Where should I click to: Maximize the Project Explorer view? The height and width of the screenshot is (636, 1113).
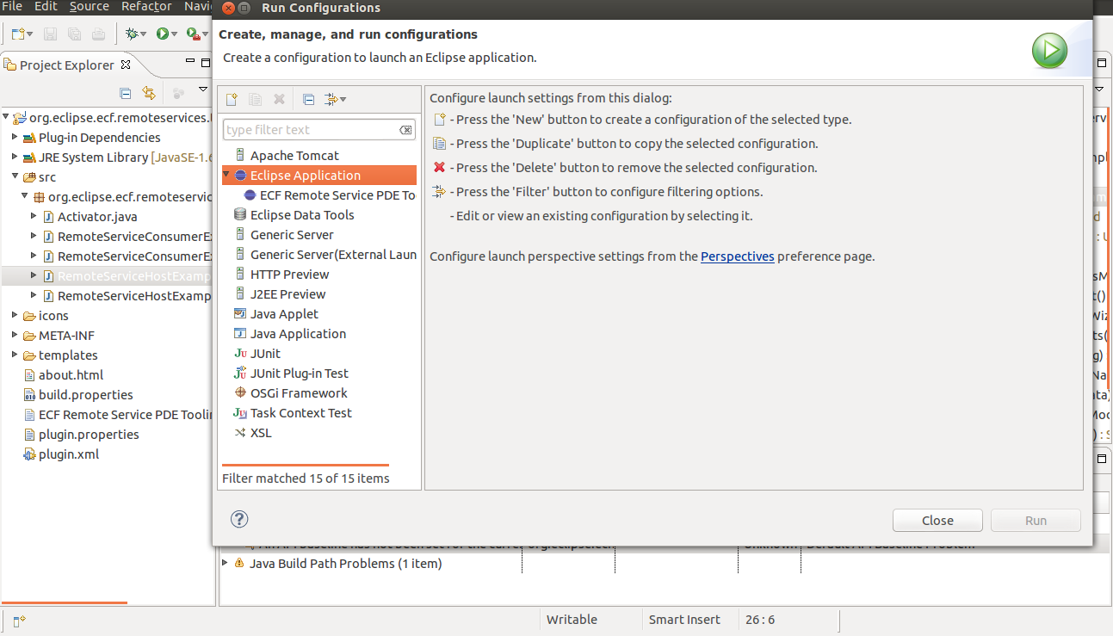point(206,63)
